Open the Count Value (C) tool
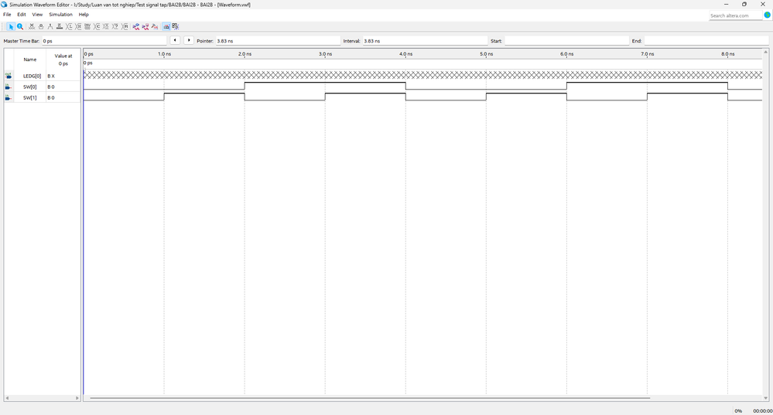This screenshot has height=415, width=773. click(x=97, y=26)
